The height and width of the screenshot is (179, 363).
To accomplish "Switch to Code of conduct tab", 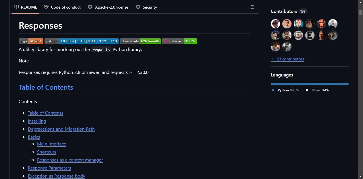I will coord(62,7).
